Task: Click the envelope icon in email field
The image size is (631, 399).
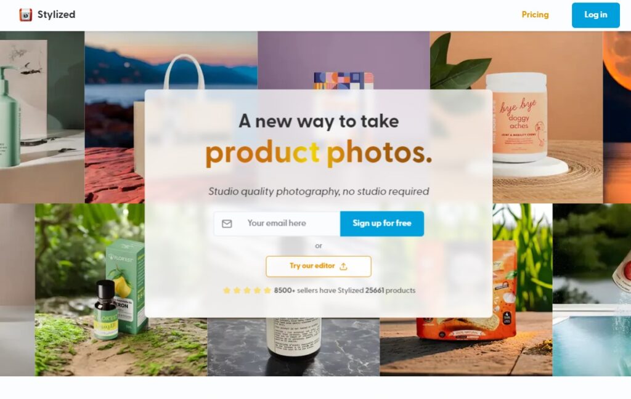Action: coord(227,224)
